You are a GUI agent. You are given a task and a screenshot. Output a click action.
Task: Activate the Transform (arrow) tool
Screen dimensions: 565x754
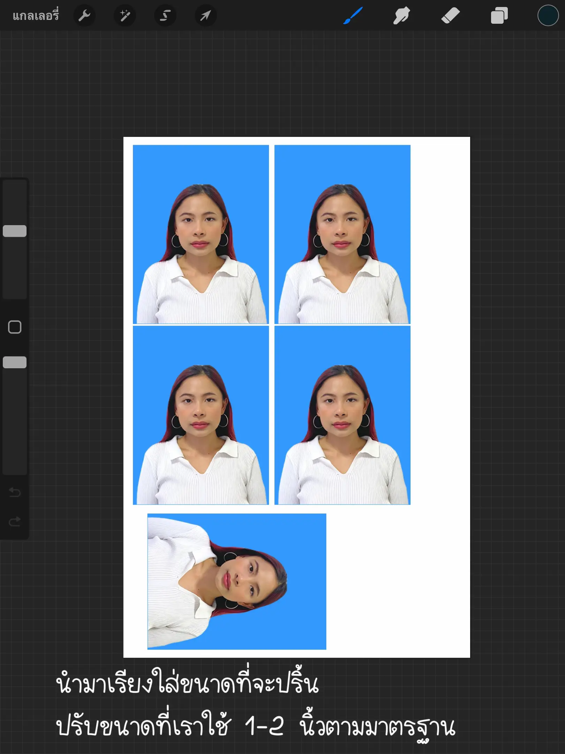coord(206,15)
